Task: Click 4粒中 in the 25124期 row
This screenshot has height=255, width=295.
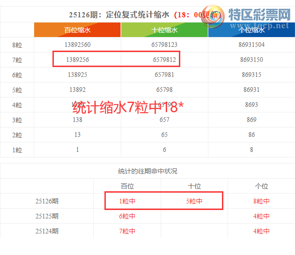Action: (261, 231)
